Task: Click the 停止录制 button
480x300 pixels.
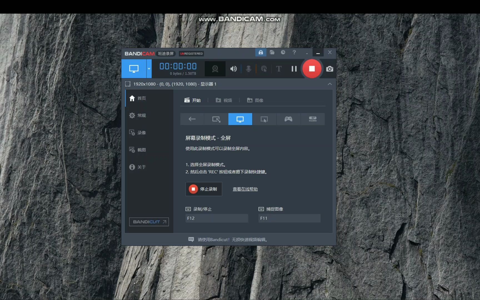Action: [204, 189]
